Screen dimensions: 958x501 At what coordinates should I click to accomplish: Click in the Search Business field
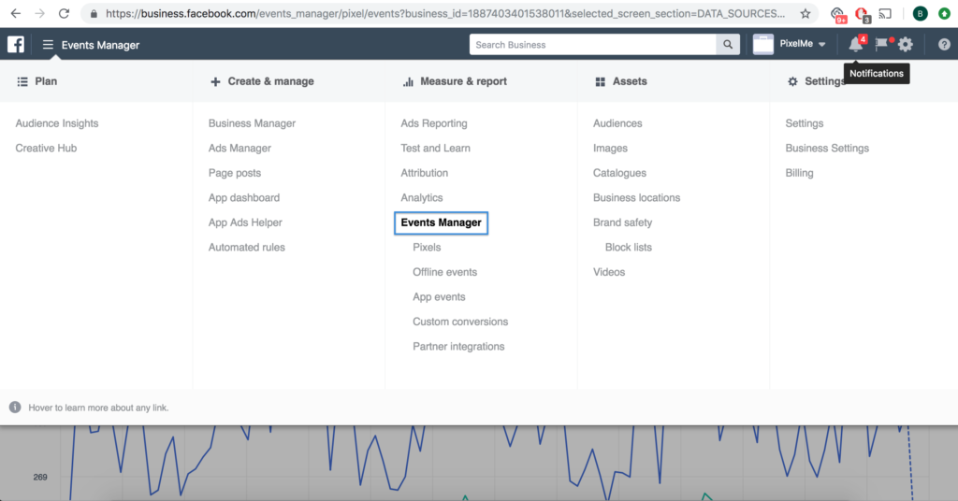click(592, 45)
